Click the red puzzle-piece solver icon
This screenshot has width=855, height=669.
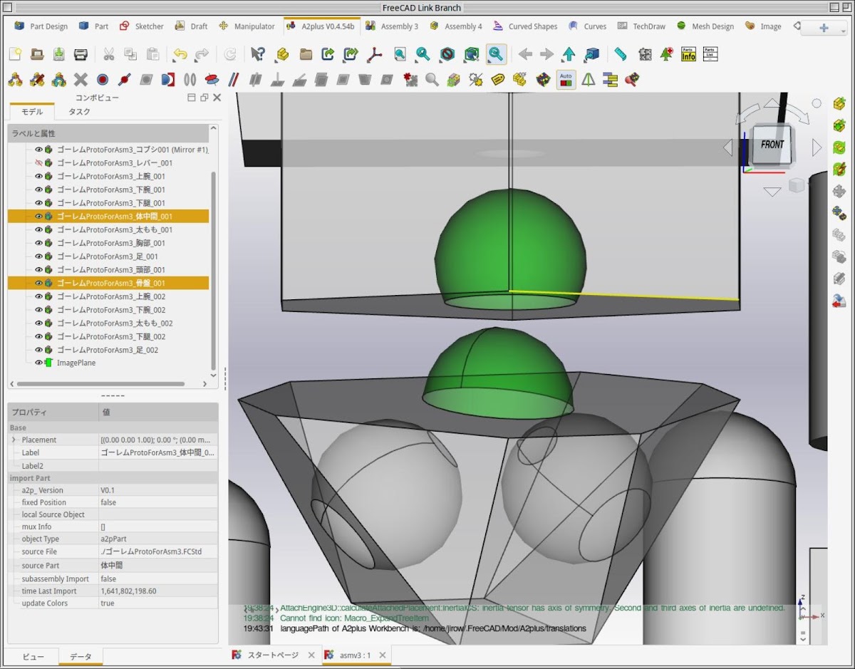pyautogui.click(x=410, y=79)
